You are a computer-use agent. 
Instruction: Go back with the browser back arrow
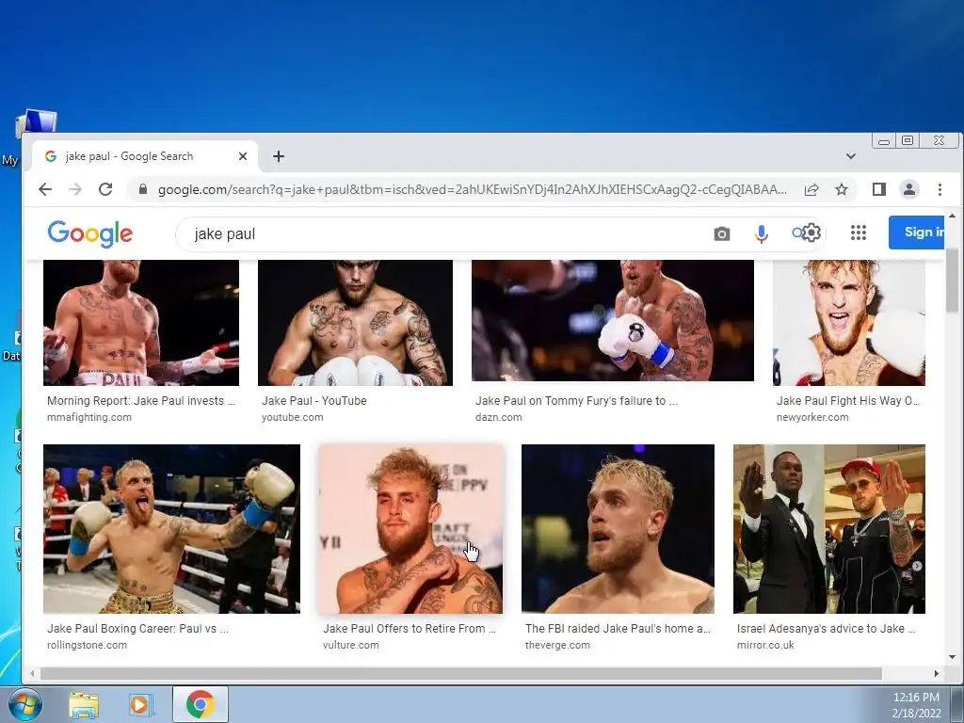pos(45,189)
